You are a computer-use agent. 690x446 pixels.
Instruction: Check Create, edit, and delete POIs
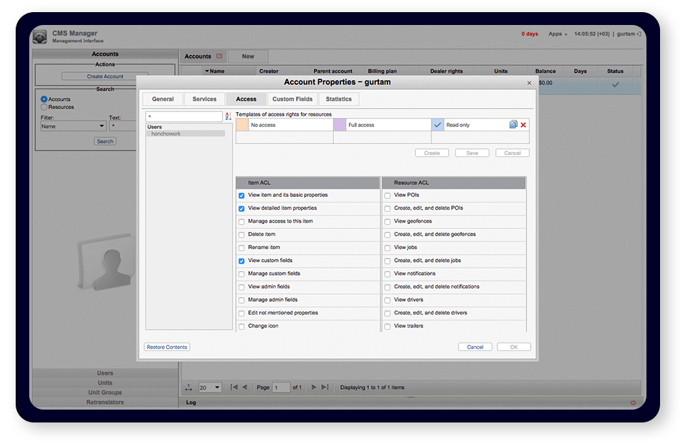(387, 208)
